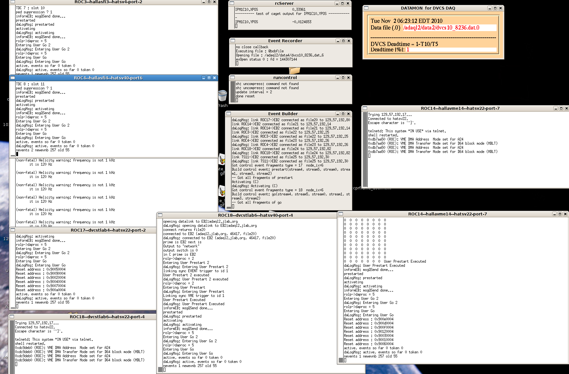The image size is (569, 374).
Task: Close the runcontrol window
Action: pos(348,77)
